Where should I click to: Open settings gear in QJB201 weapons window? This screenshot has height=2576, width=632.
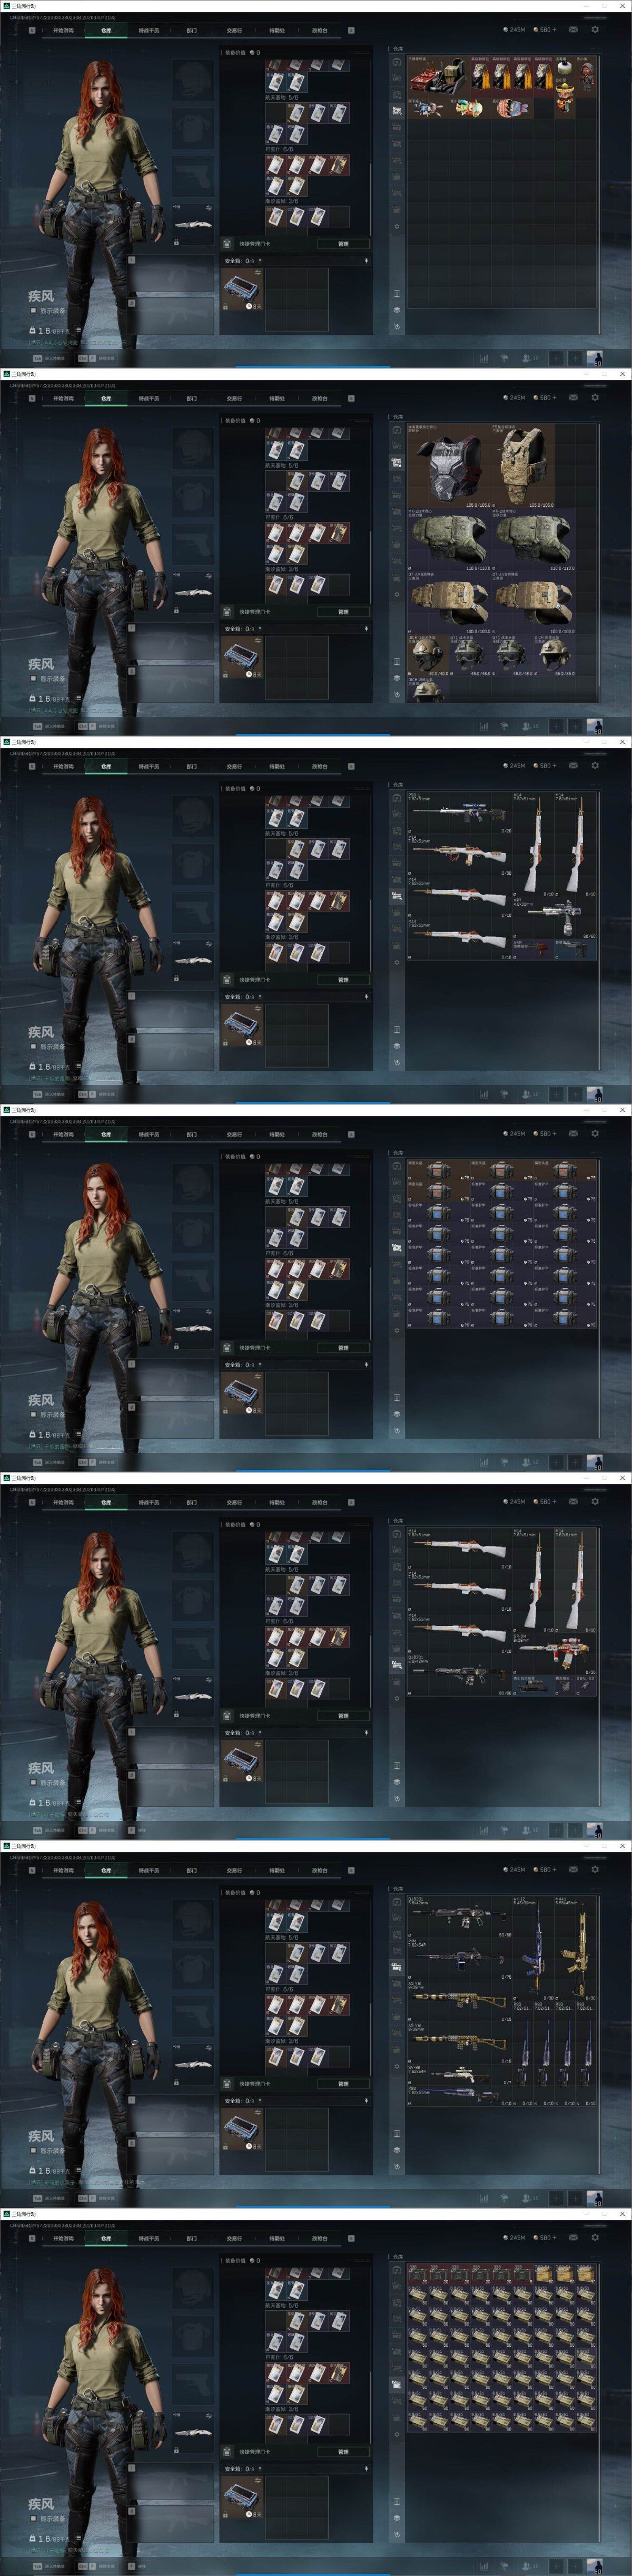click(x=595, y=1869)
